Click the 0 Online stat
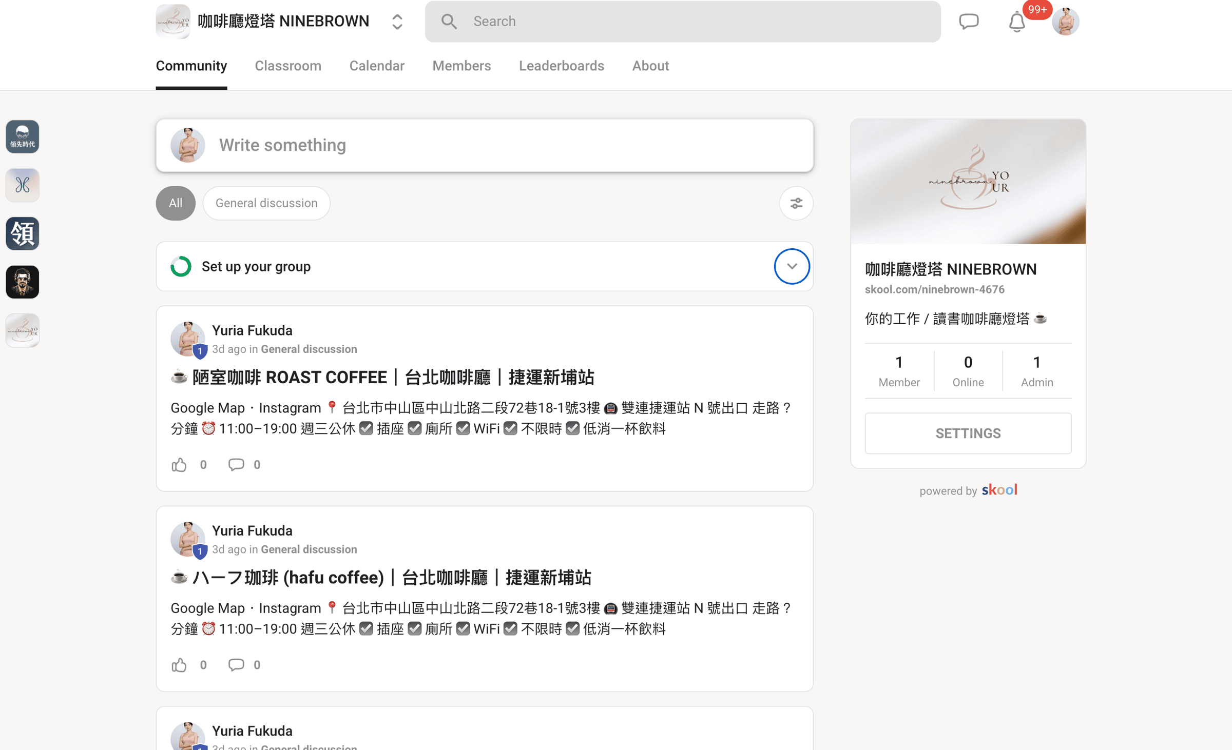This screenshot has height=750, width=1232. 968,371
